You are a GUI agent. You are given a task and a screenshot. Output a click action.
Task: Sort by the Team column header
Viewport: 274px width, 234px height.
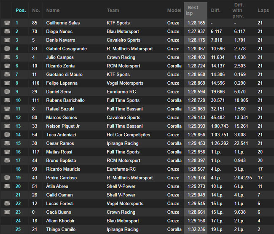tap(113, 11)
